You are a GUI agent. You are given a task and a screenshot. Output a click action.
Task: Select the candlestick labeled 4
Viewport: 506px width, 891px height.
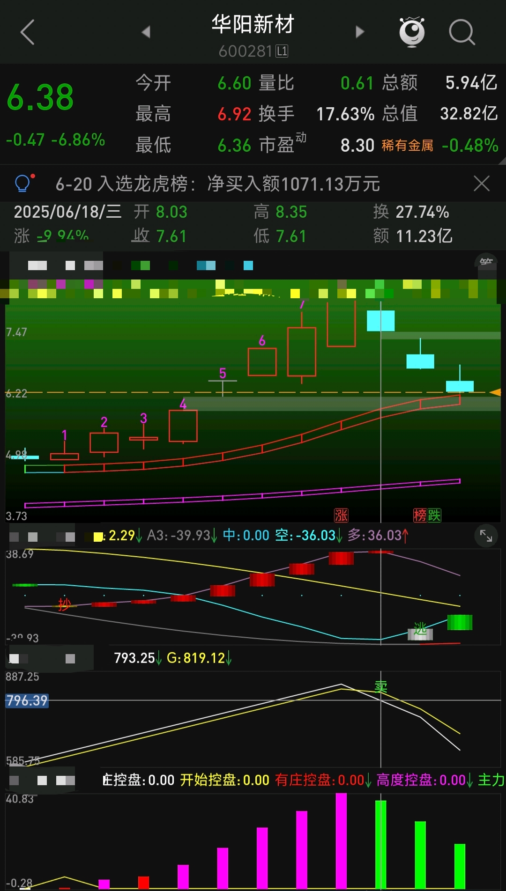(x=183, y=426)
